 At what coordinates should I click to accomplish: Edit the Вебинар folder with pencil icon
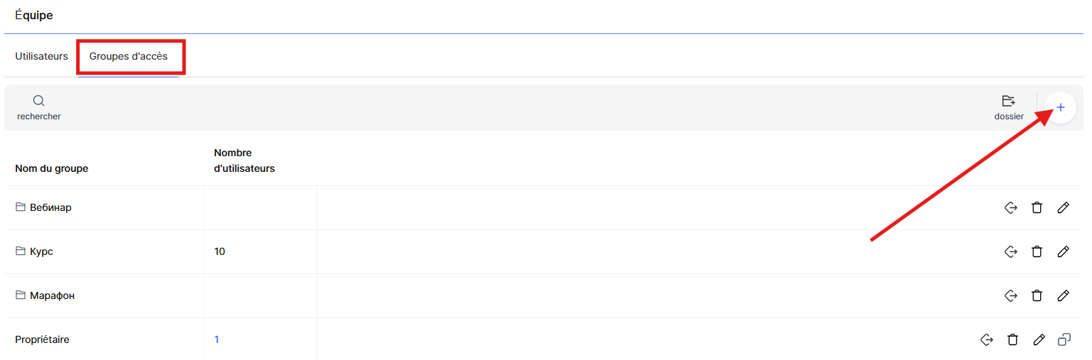1063,207
